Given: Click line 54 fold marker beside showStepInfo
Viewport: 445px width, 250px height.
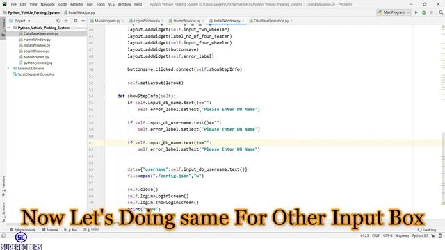Looking at the screenshot, I should tap(105, 96).
